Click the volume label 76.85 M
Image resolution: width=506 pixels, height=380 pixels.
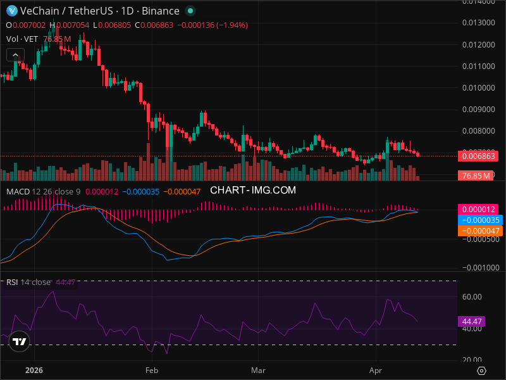[476, 176]
